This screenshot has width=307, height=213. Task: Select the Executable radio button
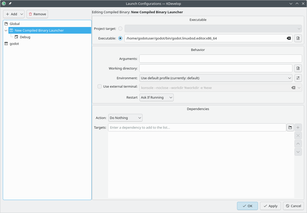coord(120,38)
